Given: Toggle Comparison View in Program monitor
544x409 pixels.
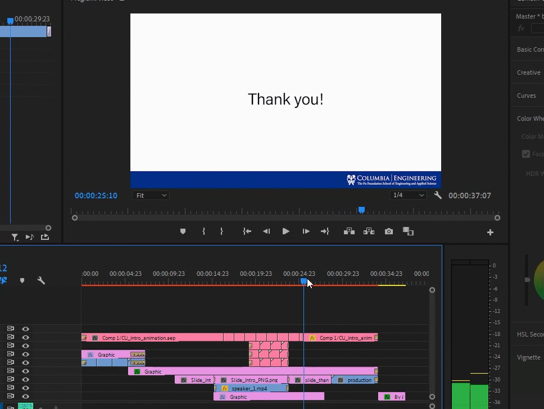Looking at the screenshot, I should (408, 231).
